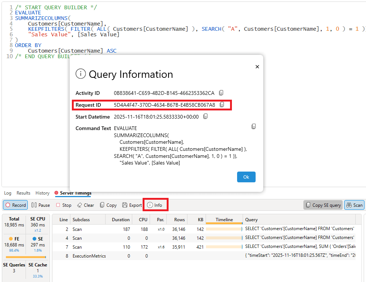This screenshot has width=366, height=282.
Task: Select the ExecutionMetrics row on line 8
Action: (x=89, y=256)
